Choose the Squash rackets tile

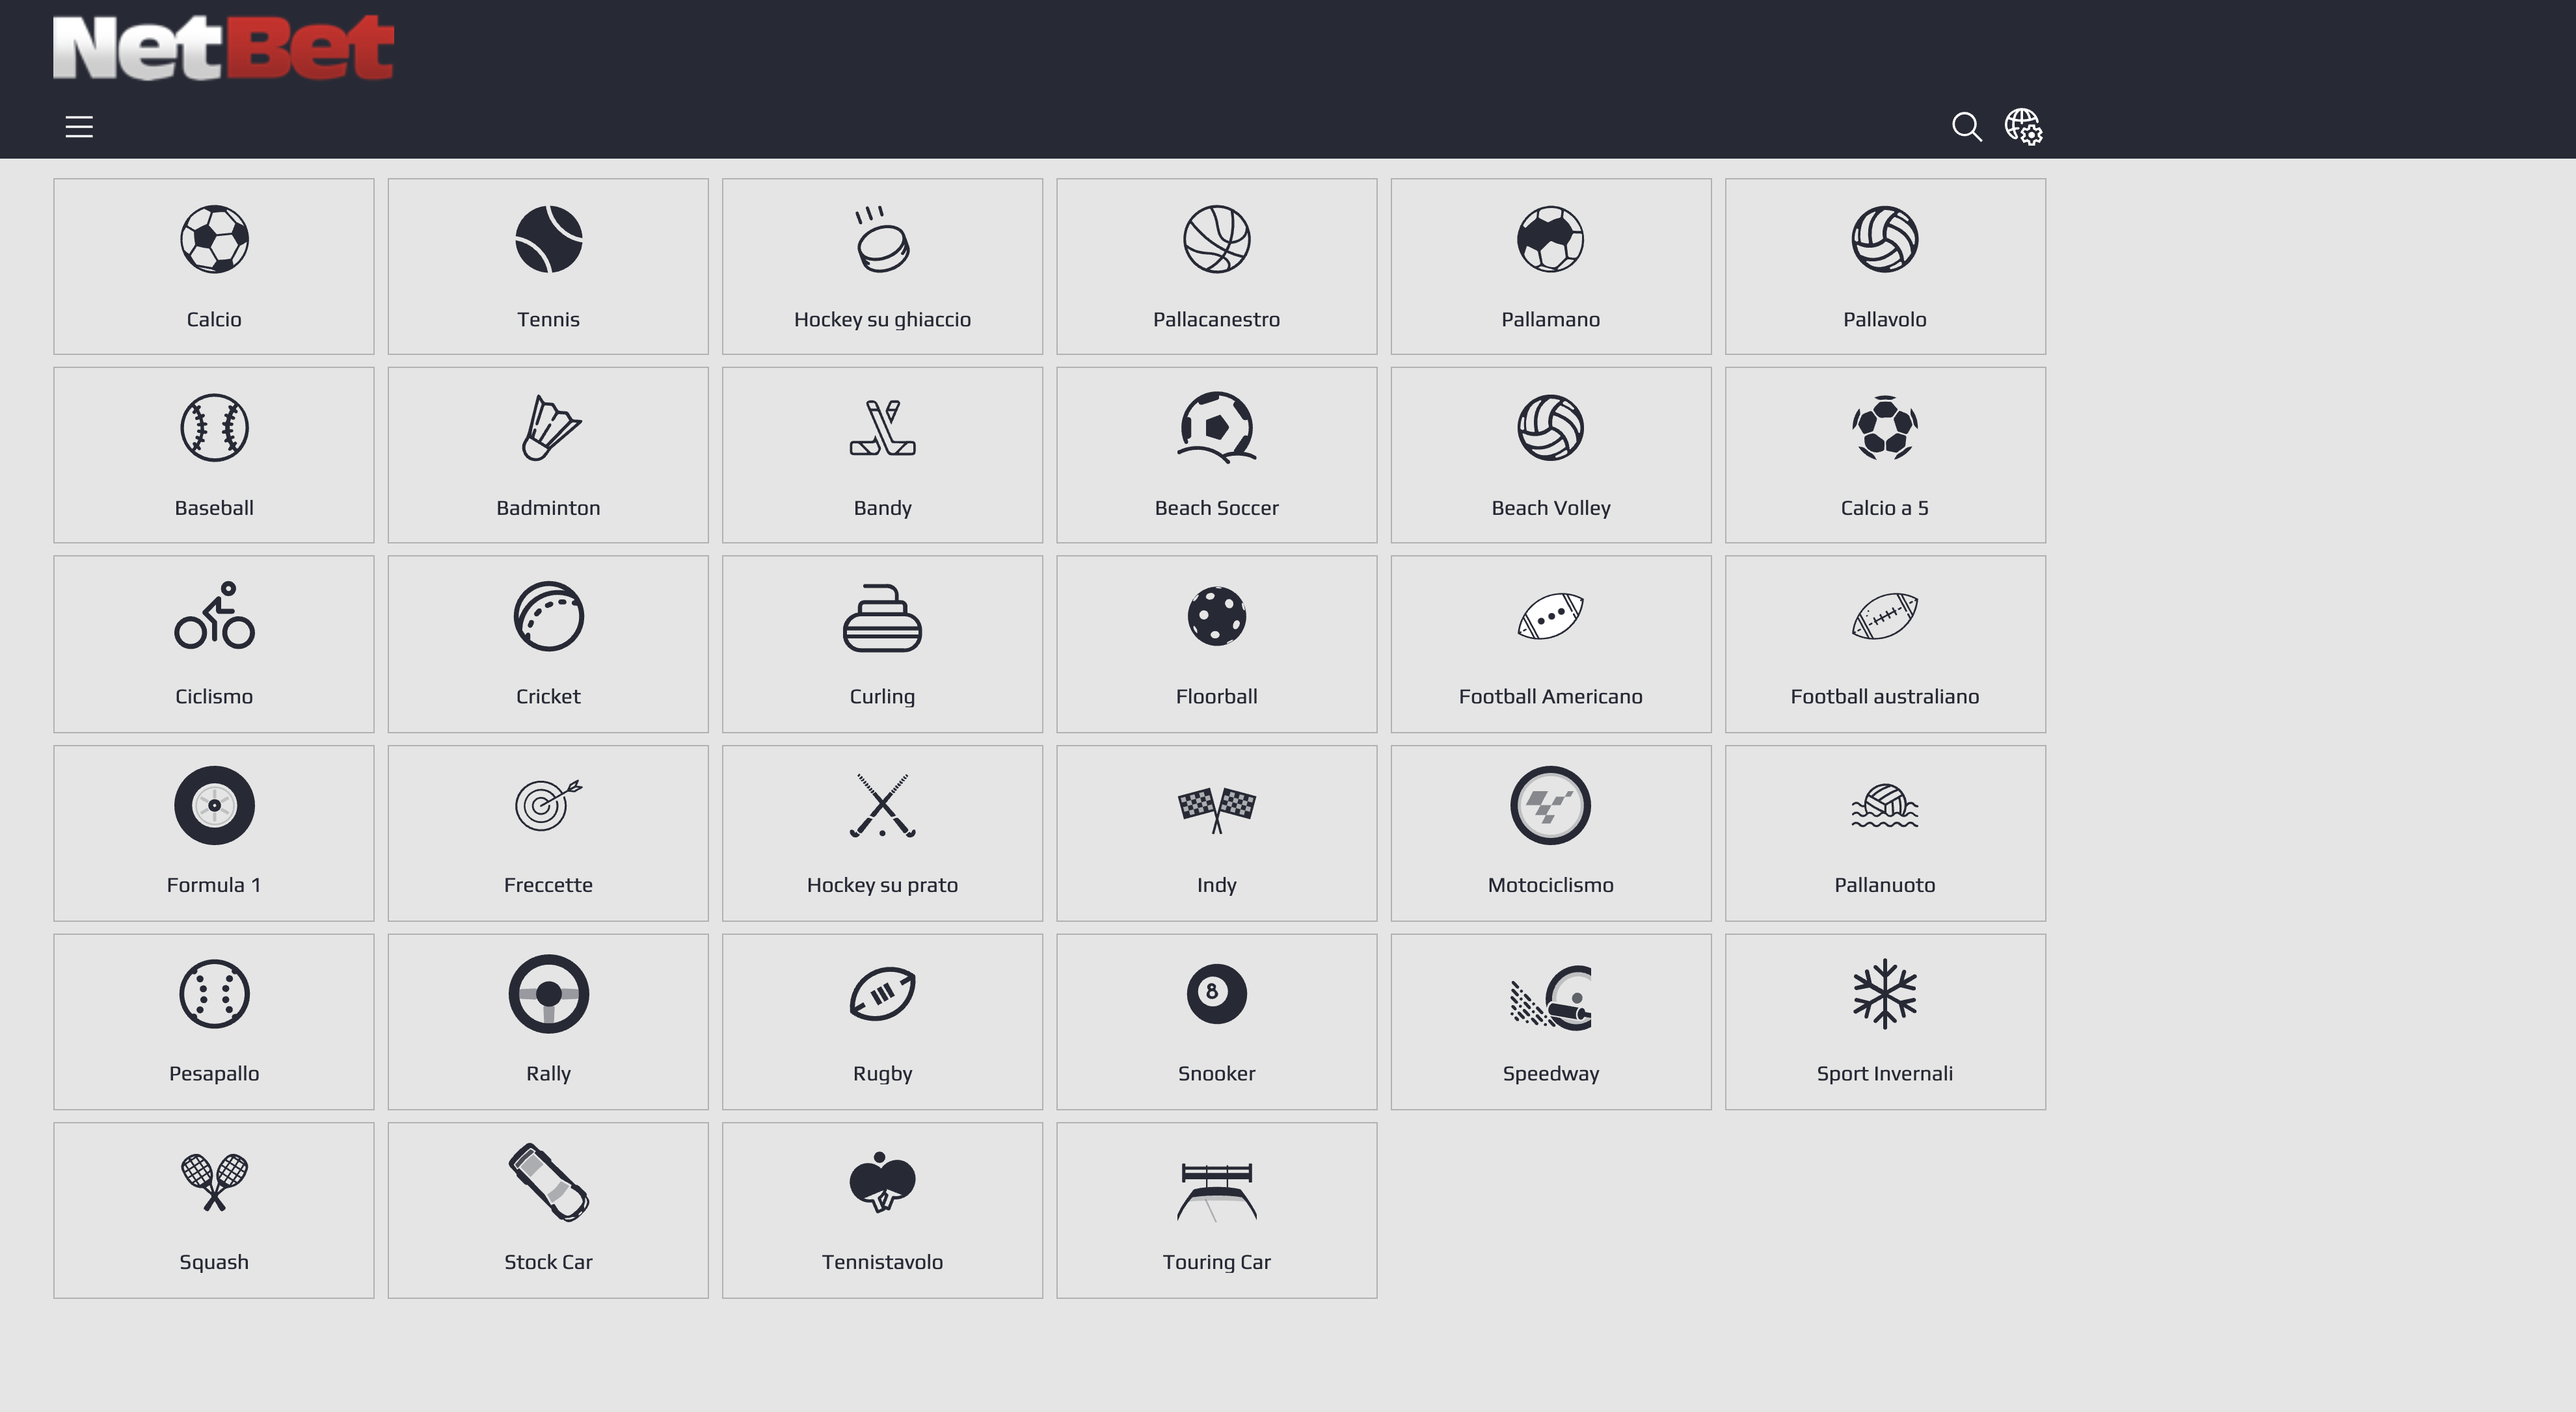(214, 1210)
